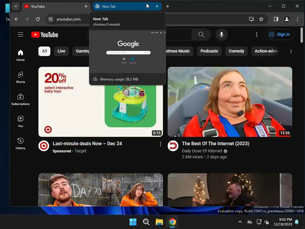305x229 pixels.
Task: Click the Sign in button
Action: (279, 35)
